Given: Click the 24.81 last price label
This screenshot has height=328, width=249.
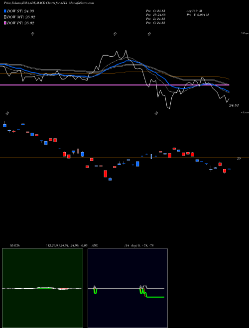Looking at the screenshot, I should coord(234,106).
